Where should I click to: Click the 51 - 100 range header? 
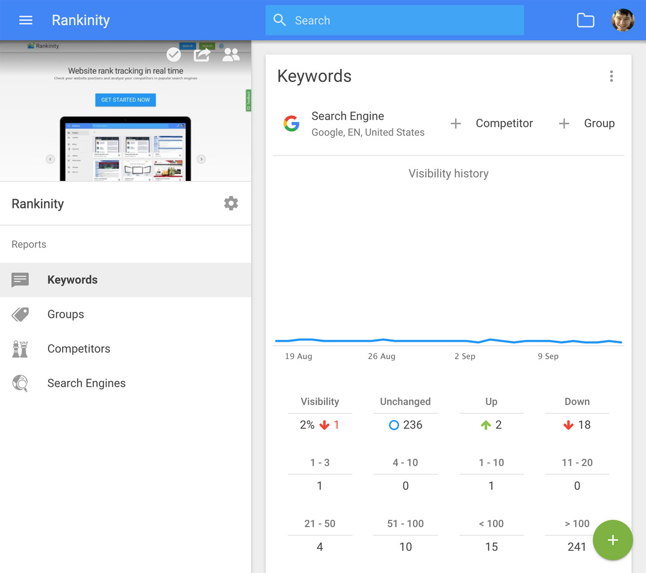tap(405, 524)
